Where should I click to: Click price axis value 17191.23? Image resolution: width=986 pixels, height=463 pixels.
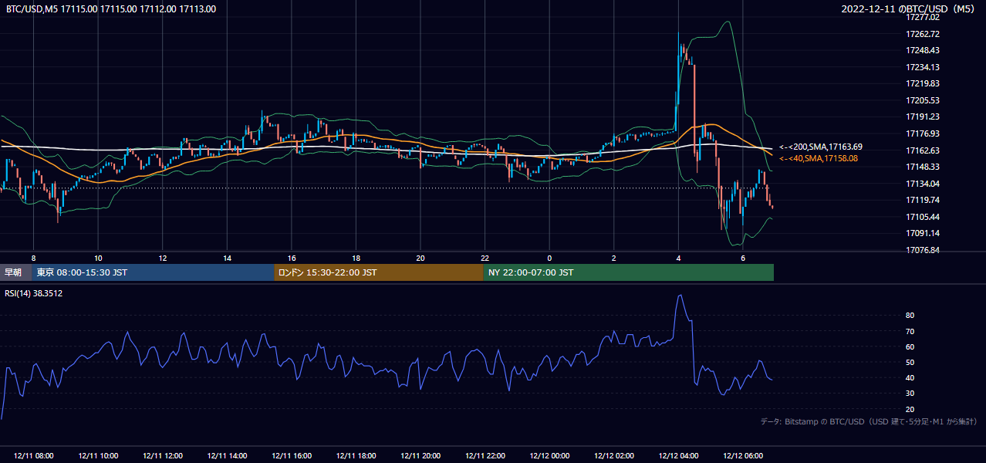tap(923, 117)
